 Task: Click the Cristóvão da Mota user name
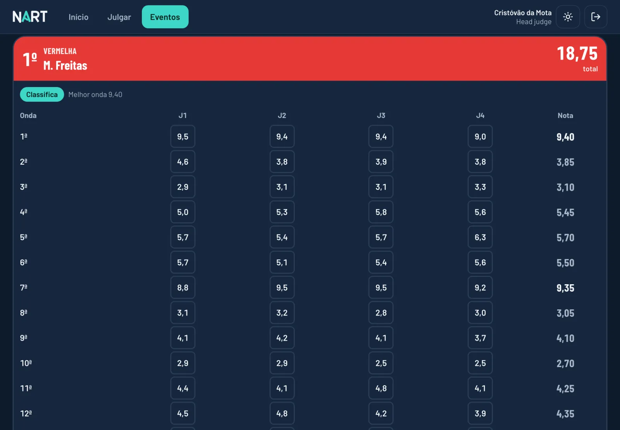click(x=523, y=13)
